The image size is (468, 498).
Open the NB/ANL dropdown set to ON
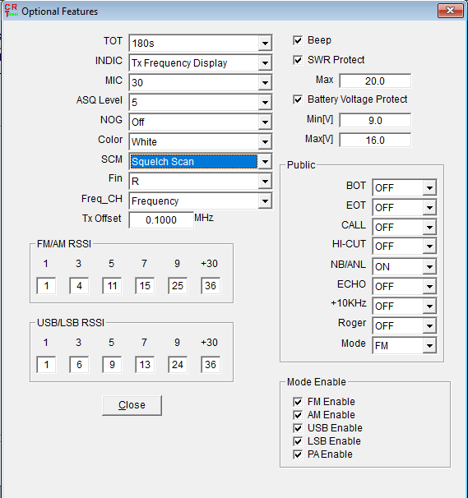tap(405, 266)
